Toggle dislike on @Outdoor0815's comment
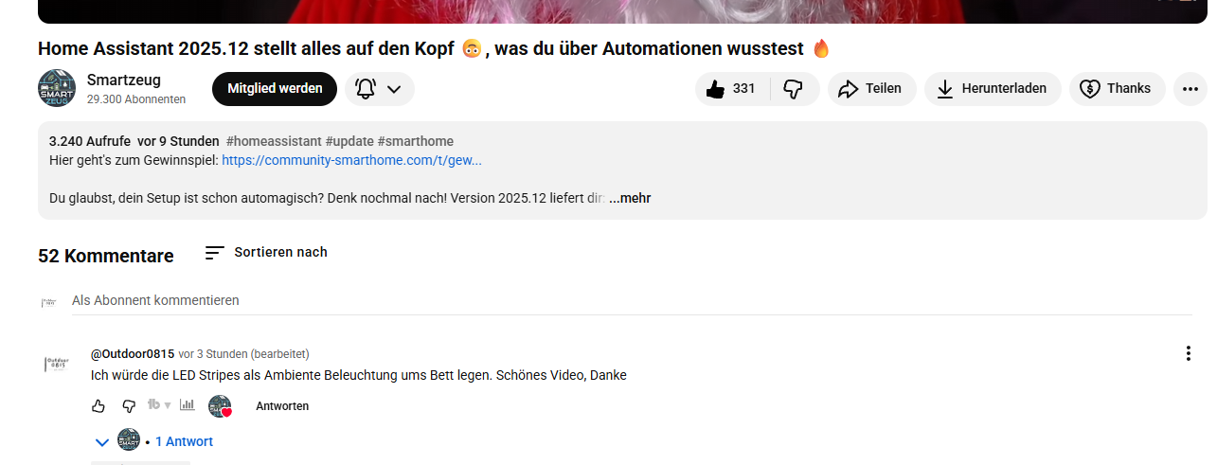 pos(129,406)
